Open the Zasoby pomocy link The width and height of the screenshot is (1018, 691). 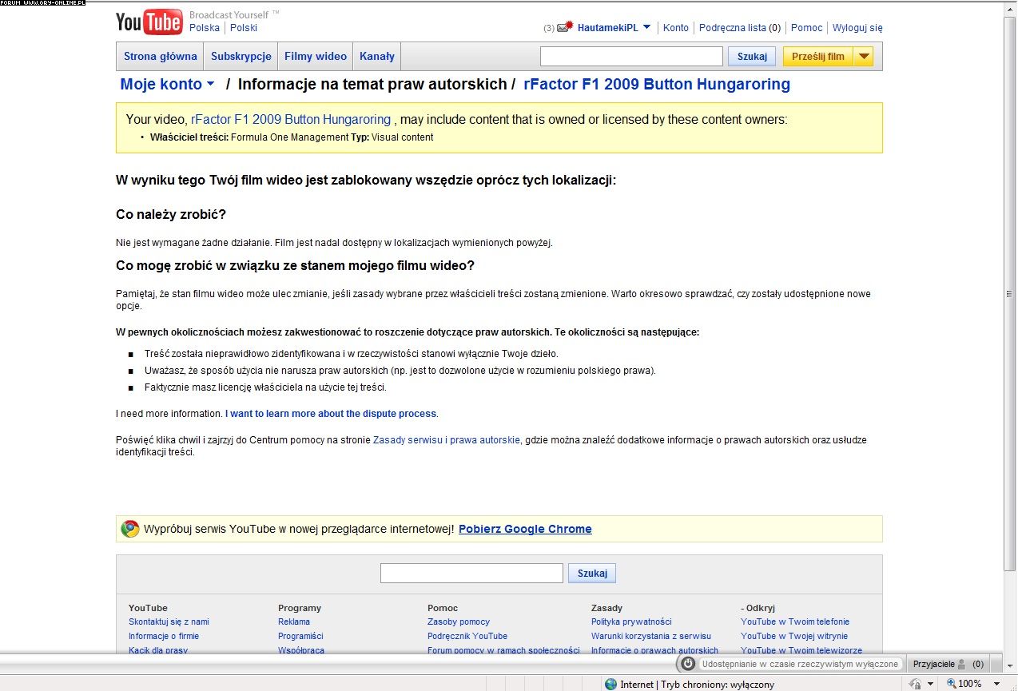tap(459, 622)
